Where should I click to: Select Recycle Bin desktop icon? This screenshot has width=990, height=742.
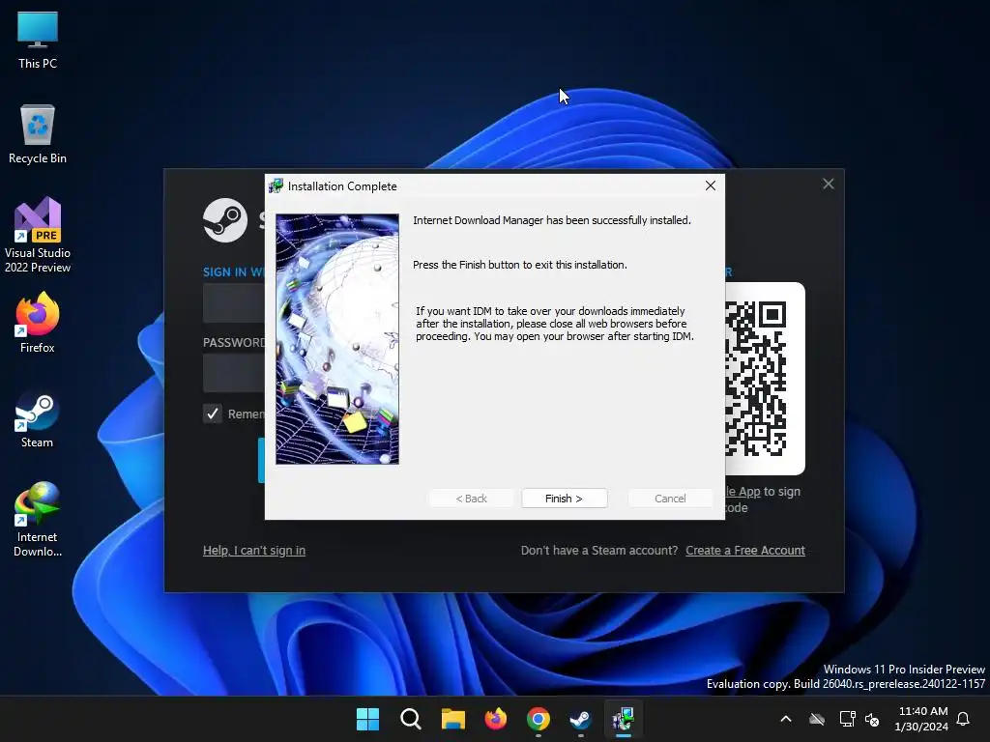click(38, 133)
